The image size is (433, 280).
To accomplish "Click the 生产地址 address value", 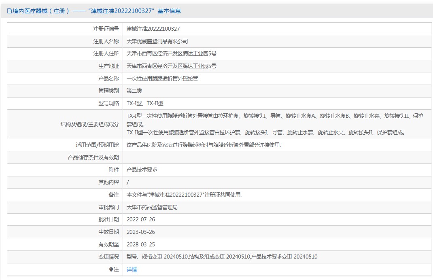I will 172,66.
